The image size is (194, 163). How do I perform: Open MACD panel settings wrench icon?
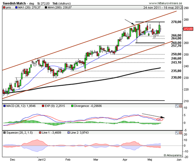click(x=177, y=106)
